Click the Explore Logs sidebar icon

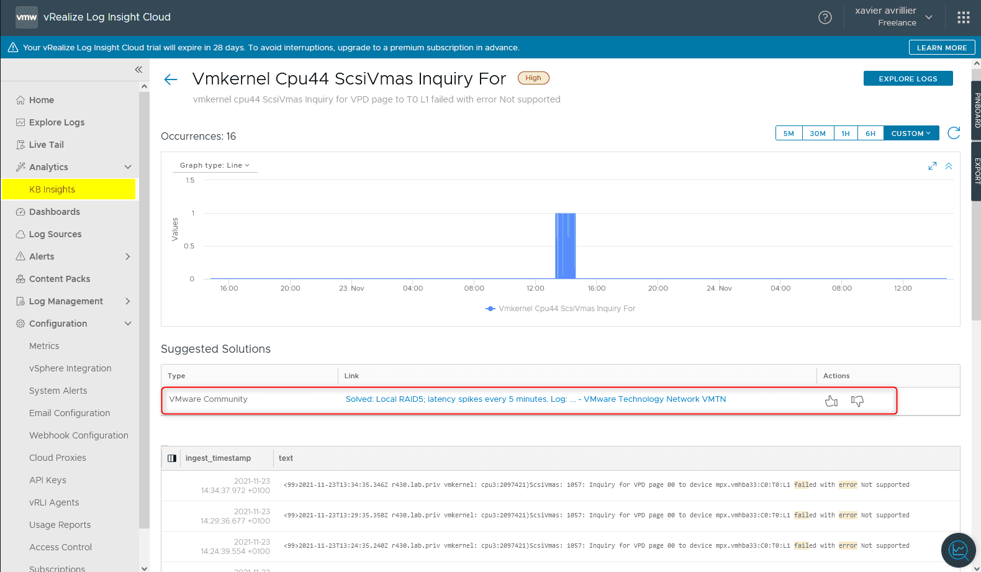point(20,122)
